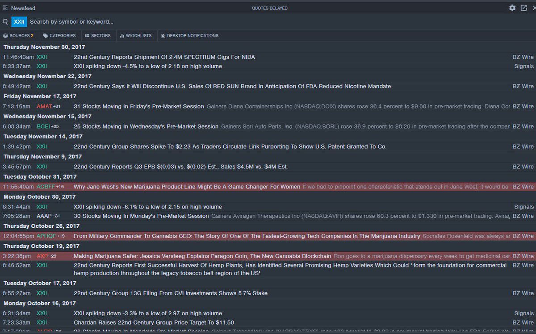
Task: Pop out the Newsfeed panel
Action: coord(523,8)
